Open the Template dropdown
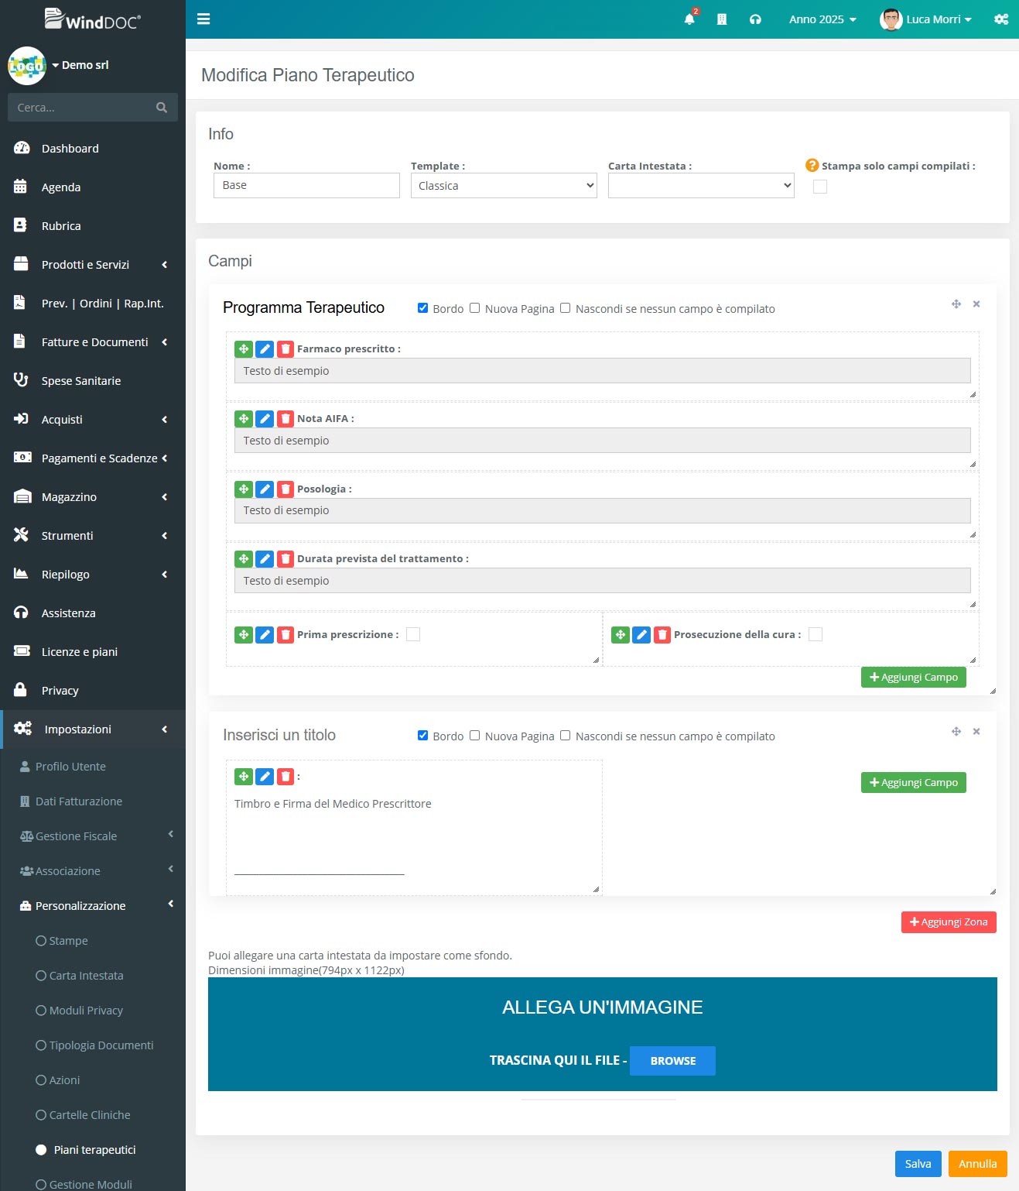 coord(504,186)
